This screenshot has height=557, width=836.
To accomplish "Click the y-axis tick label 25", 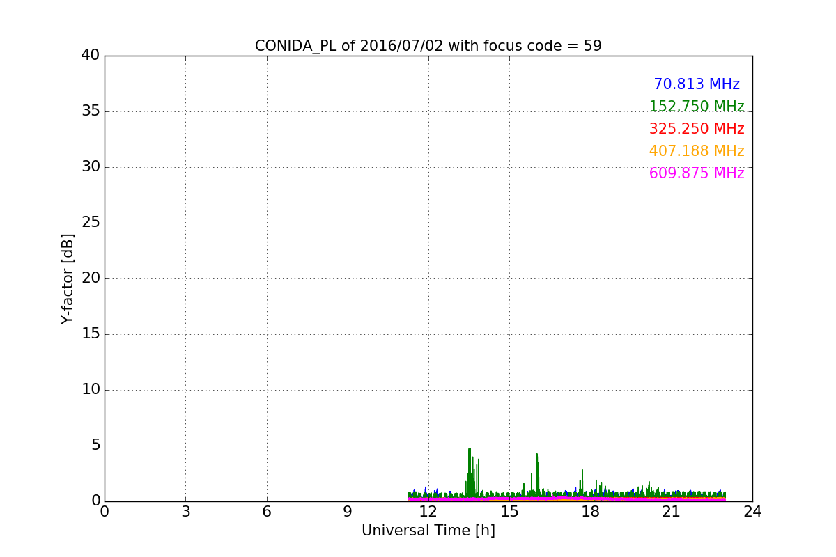I will 91,222.
